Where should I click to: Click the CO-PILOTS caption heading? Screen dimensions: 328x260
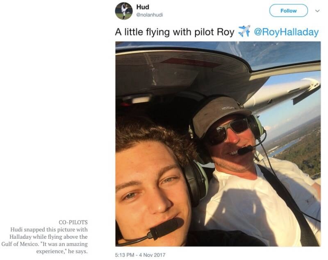pyautogui.click(x=73, y=222)
